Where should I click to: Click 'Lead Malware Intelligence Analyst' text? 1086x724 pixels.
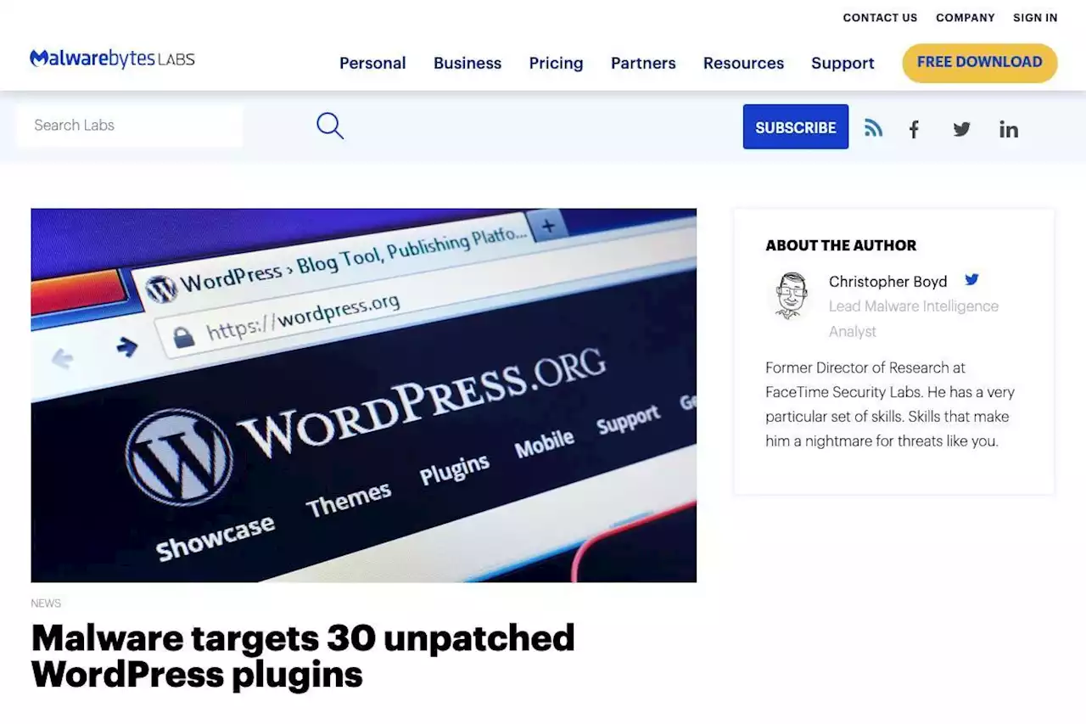(x=914, y=318)
